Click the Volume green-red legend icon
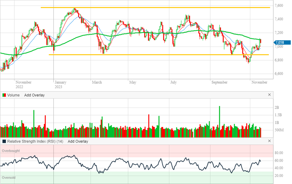This screenshot has height=184, width=292. 4,95
